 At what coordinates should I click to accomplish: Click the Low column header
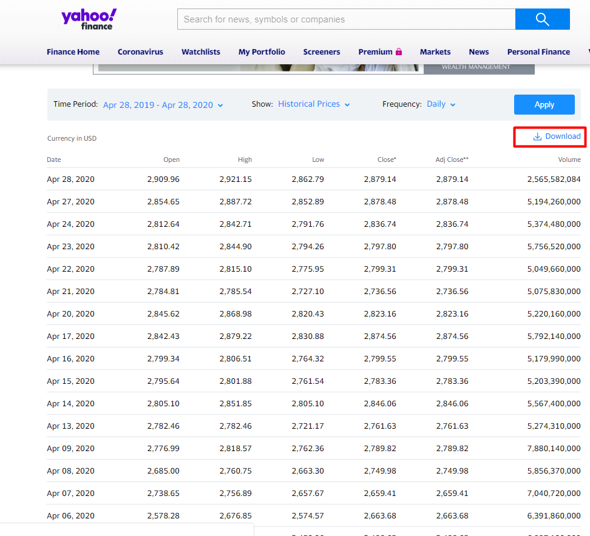point(318,159)
